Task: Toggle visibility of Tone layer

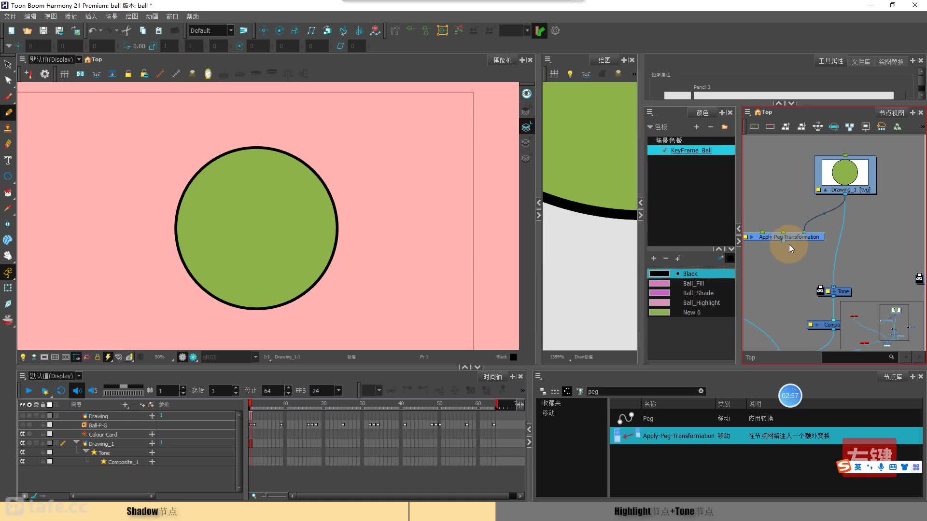Action: [22, 452]
